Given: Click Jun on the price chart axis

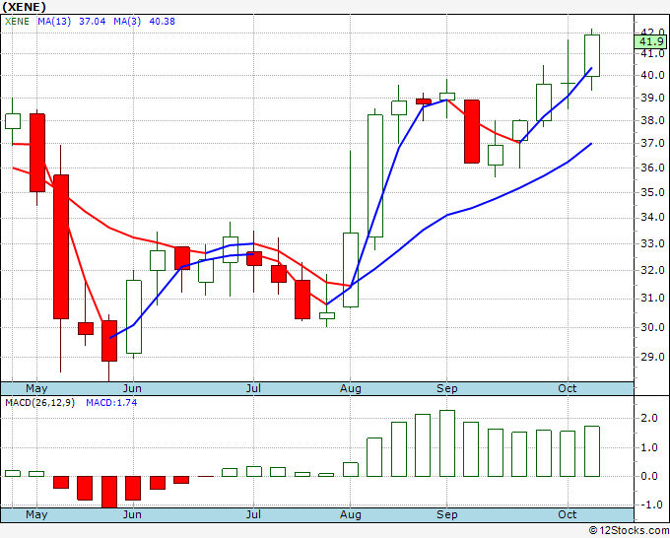Looking at the screenshot, I should point(132,388).
